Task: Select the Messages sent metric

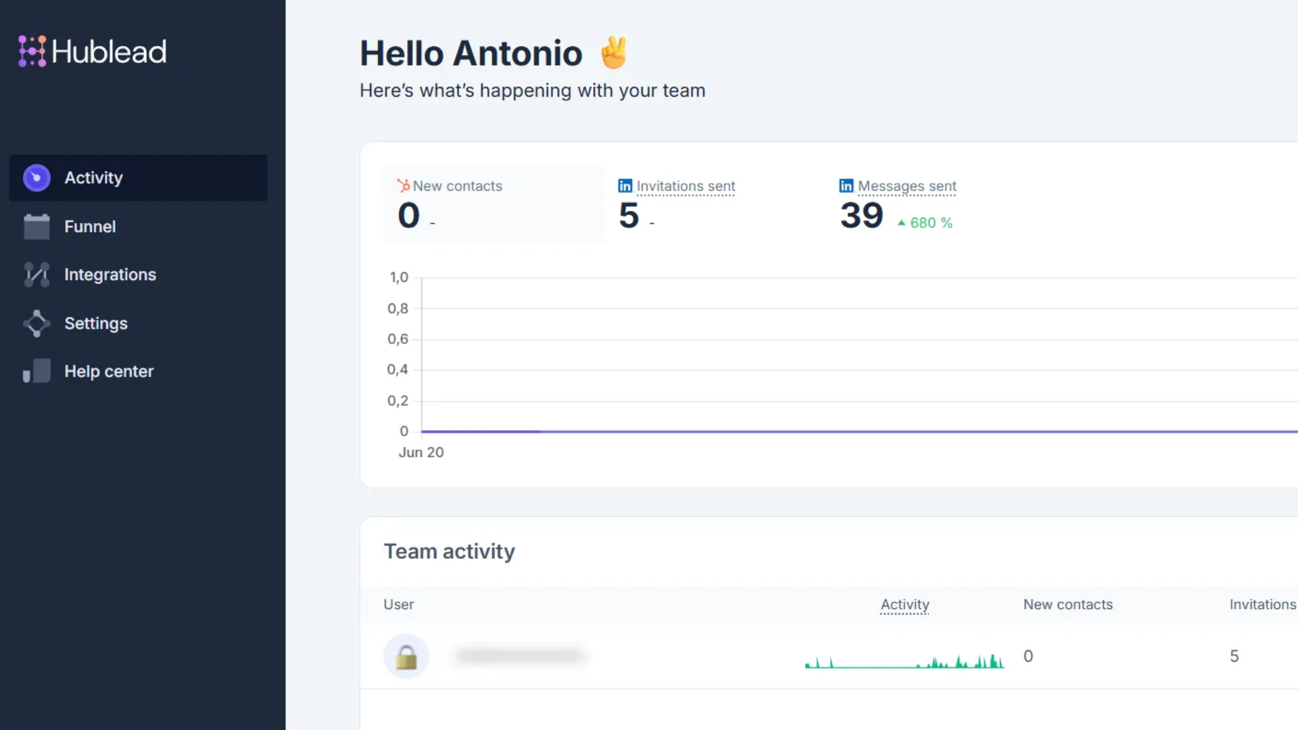Action: point(907,186)
